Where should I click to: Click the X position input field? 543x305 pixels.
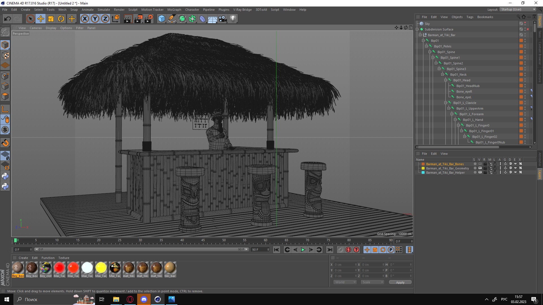(x=345, y=265)
